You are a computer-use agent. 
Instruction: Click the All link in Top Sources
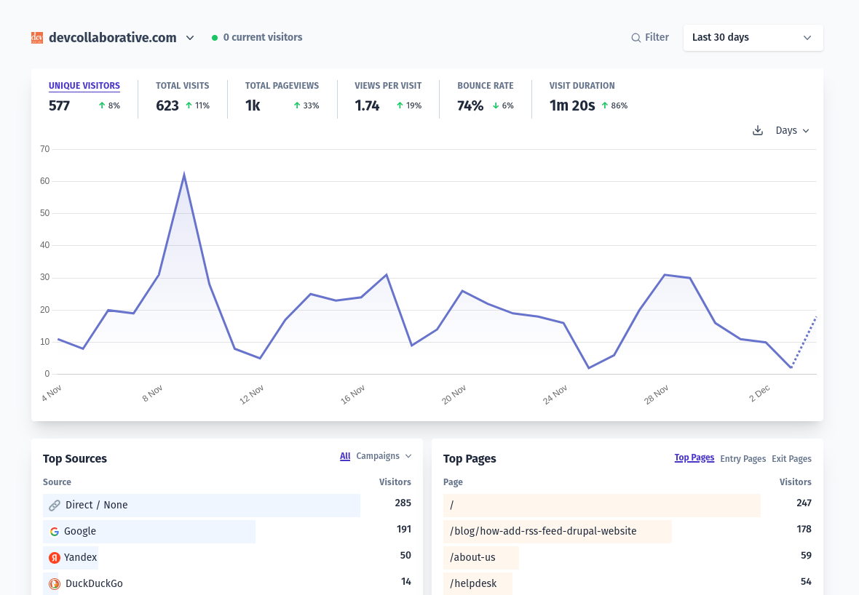pos(345,456)
